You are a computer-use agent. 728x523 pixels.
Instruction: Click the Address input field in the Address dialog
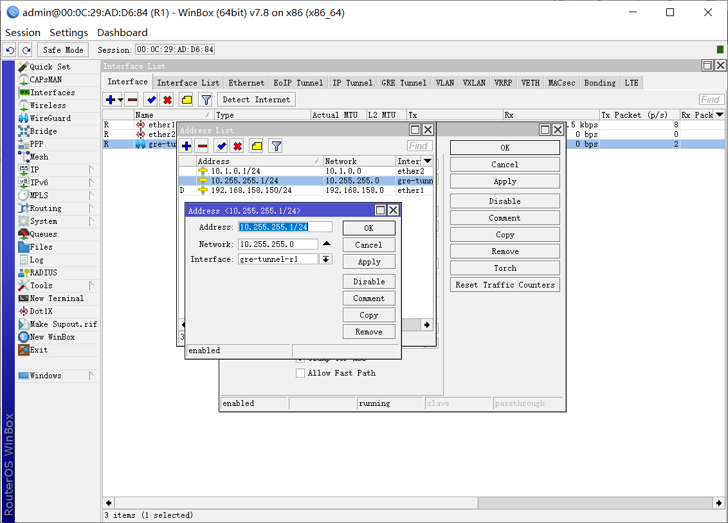pos(285,226)
